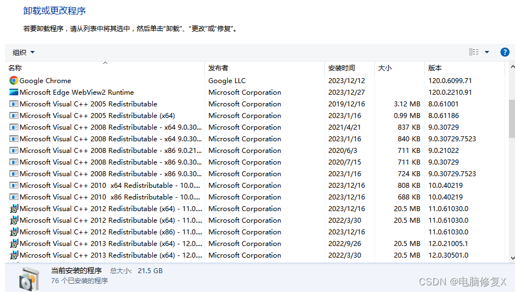Click icon of Visual C++ 2010 x64 Redistributable
515x292 pixels.
coord(14,186)
